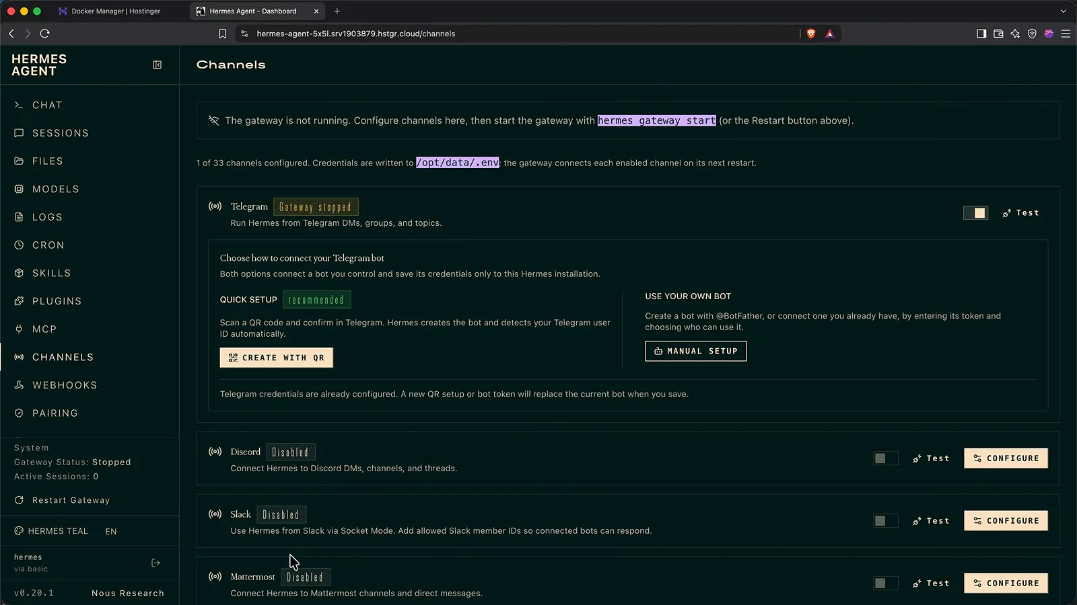Click the /opt/data/.env path text
The height and width of the screenshot is (605, 1077).
pos(458,163)
